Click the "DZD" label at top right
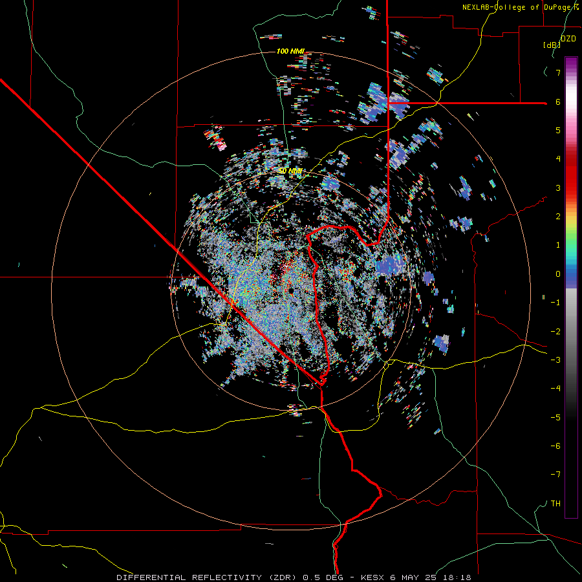The height and width of the screenshot is (582, 582). 568,38
